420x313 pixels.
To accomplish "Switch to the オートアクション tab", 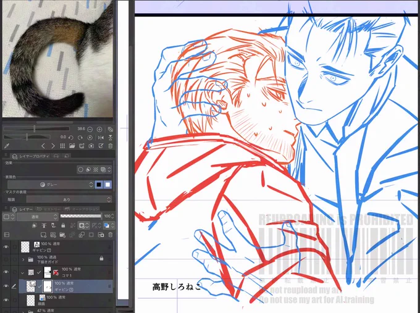I will [82, 209].
